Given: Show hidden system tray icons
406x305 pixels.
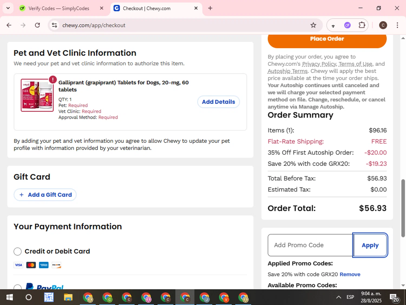Looking at the screenshot, I should (x=338, y=297).
